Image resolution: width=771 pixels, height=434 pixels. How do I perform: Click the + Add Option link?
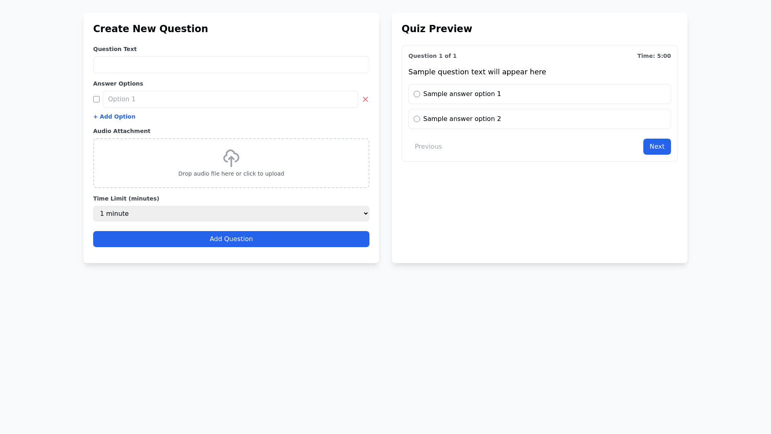(114, 117)
